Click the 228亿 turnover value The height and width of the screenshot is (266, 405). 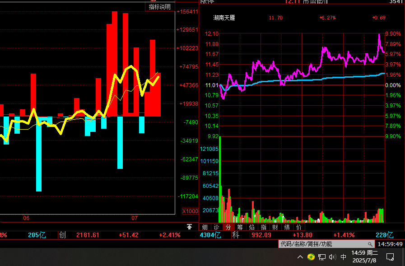tap(384, 235)
